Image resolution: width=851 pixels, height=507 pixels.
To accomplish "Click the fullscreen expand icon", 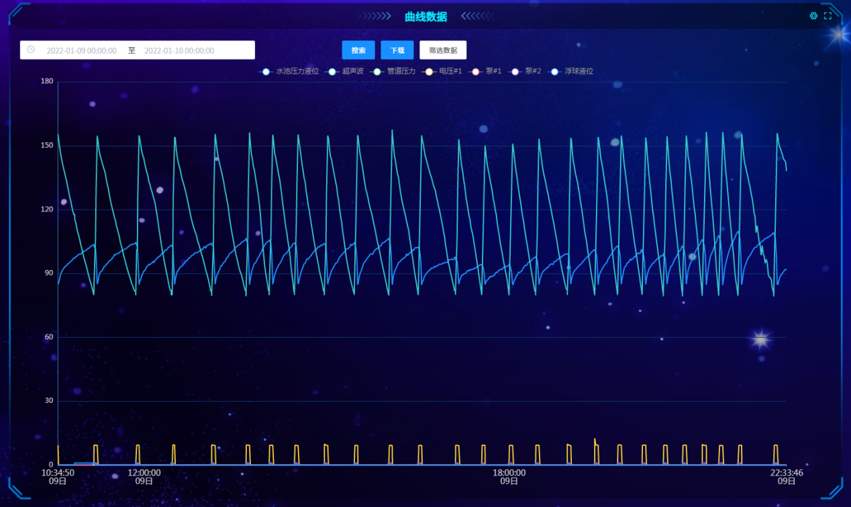I will tap(828, 16).
